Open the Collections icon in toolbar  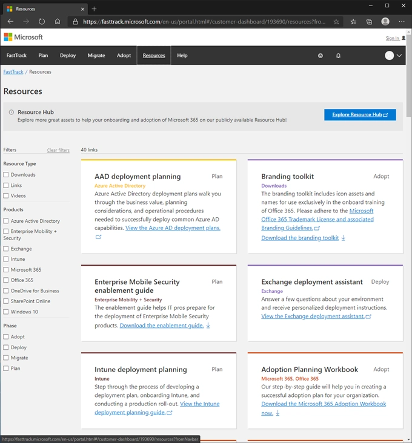pyautogui.click(x=370, y=21)
